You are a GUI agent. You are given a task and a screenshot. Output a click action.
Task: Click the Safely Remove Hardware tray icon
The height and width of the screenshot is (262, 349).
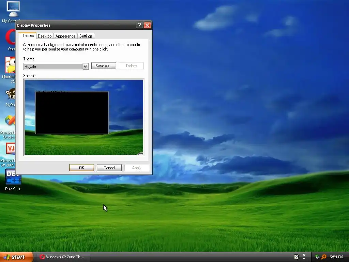point(317,257)
